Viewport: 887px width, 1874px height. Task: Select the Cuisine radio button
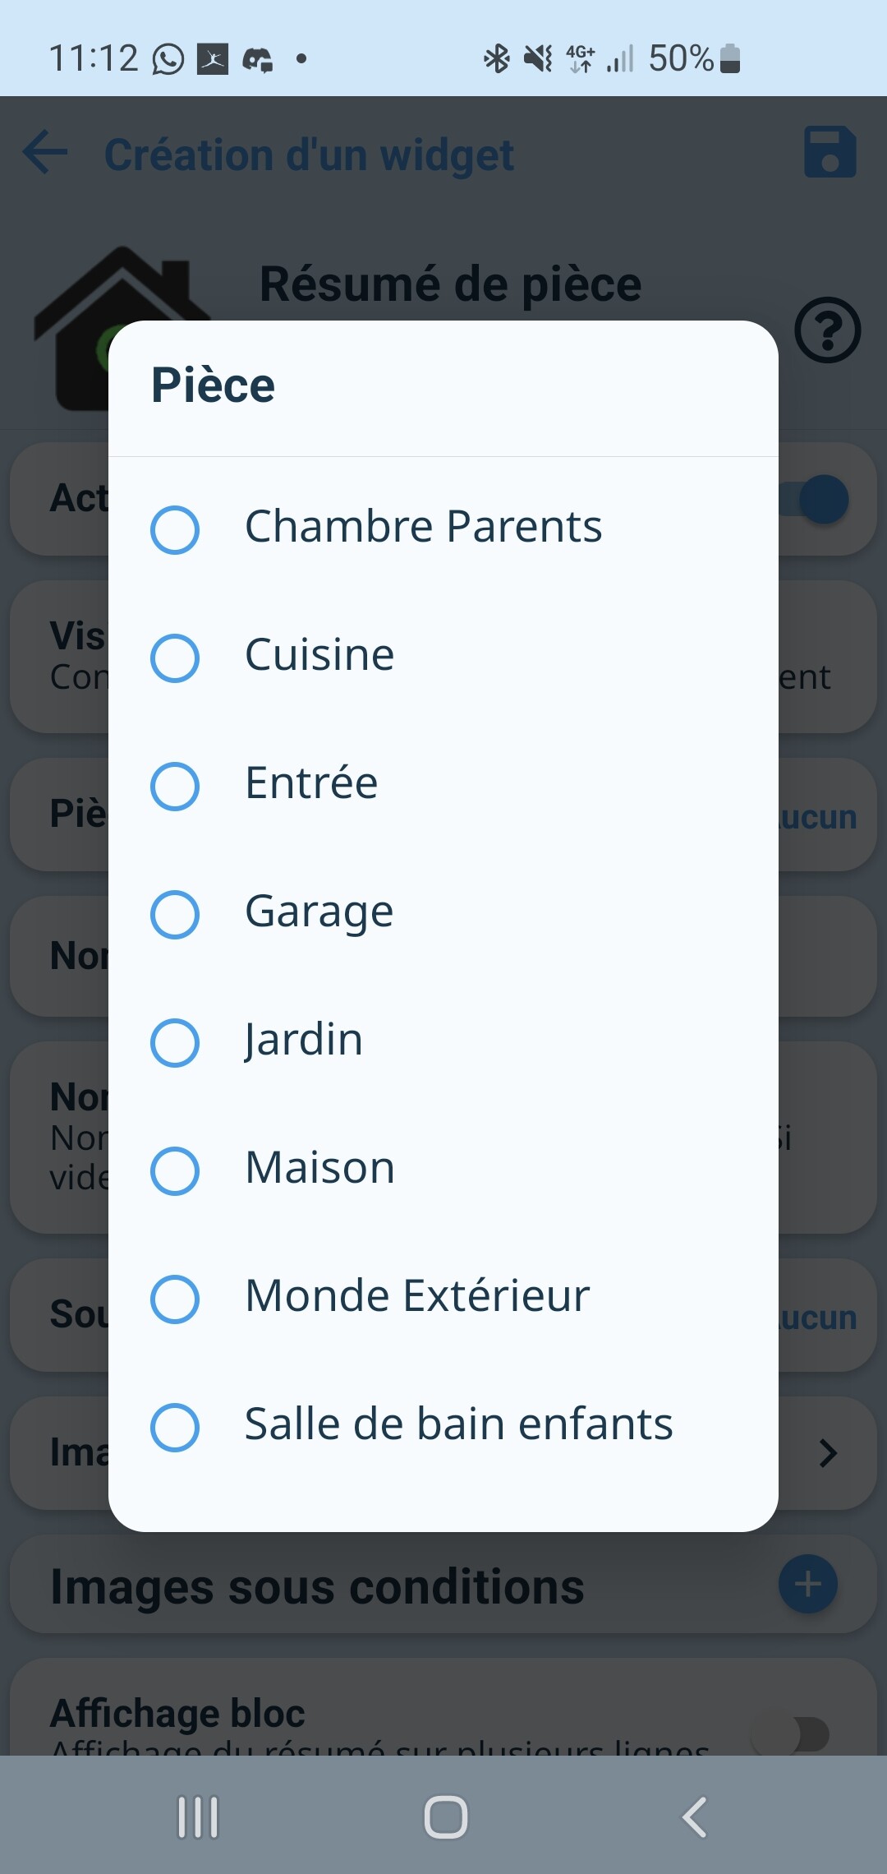click(175, 658)
